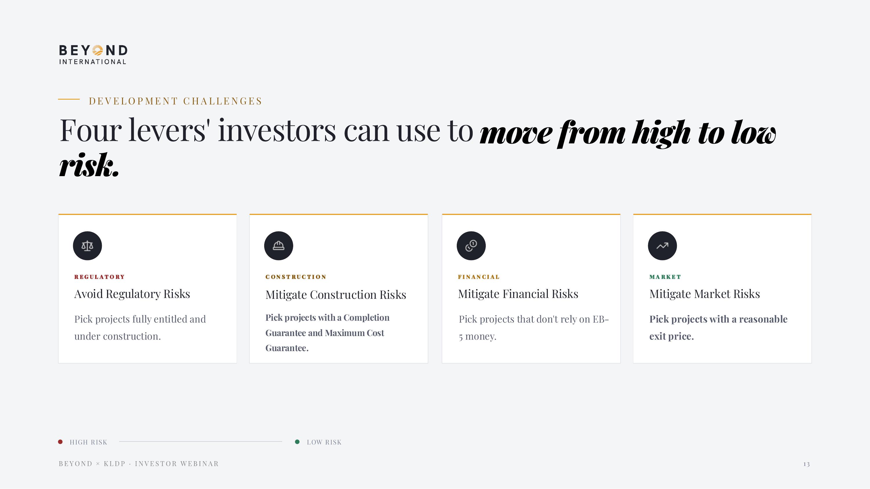Click the CONSTRUCTION category label
870x489 pixels.
pos(296,277)
